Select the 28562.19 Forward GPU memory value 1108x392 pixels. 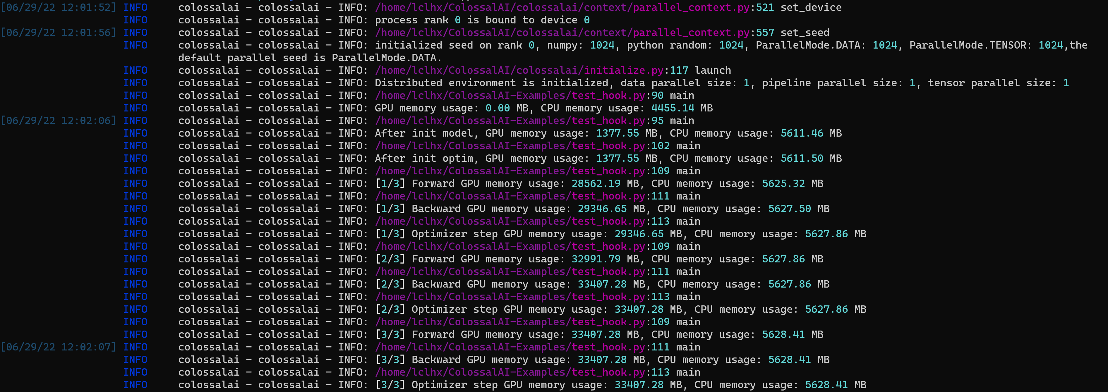(x=596, y=183)
